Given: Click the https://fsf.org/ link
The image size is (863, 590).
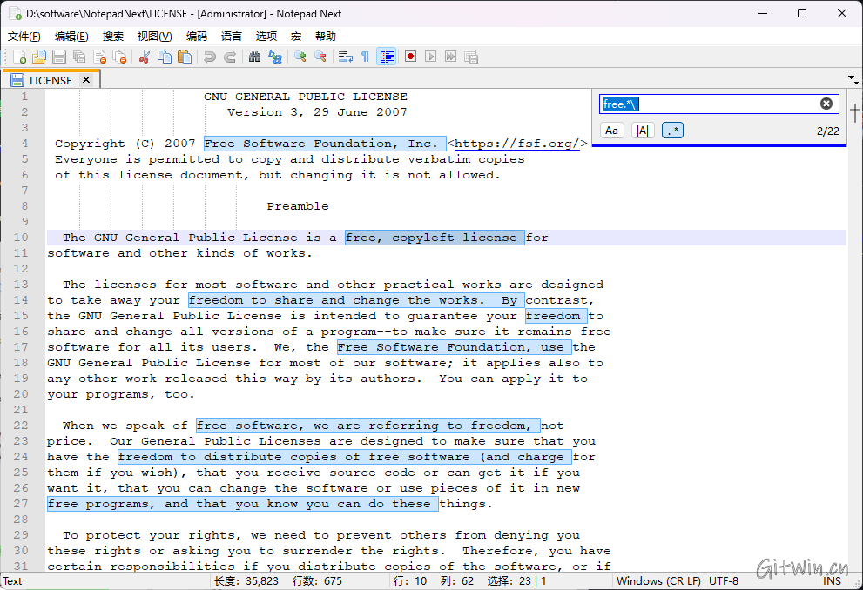Looking at the screenshot, I should pos(516,144).
